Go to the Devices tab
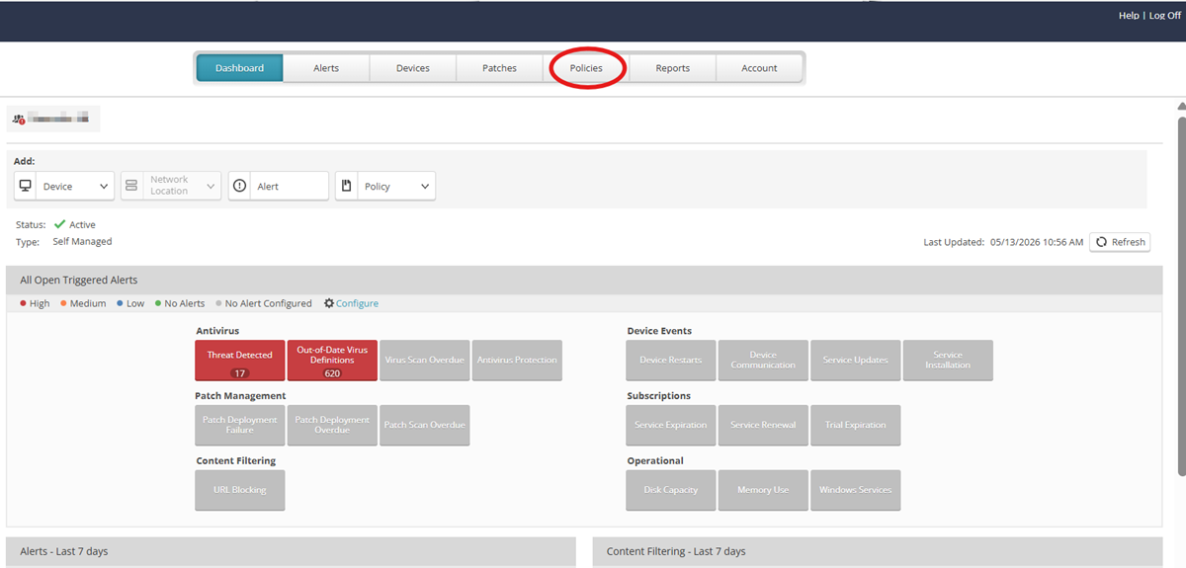This screenshot has height=568, width=1186. point(413,68)
